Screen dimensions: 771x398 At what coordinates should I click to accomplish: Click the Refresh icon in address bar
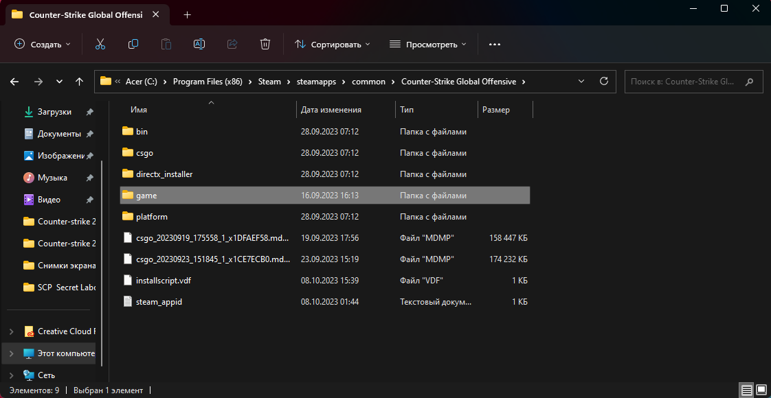(x=604, y=81)
